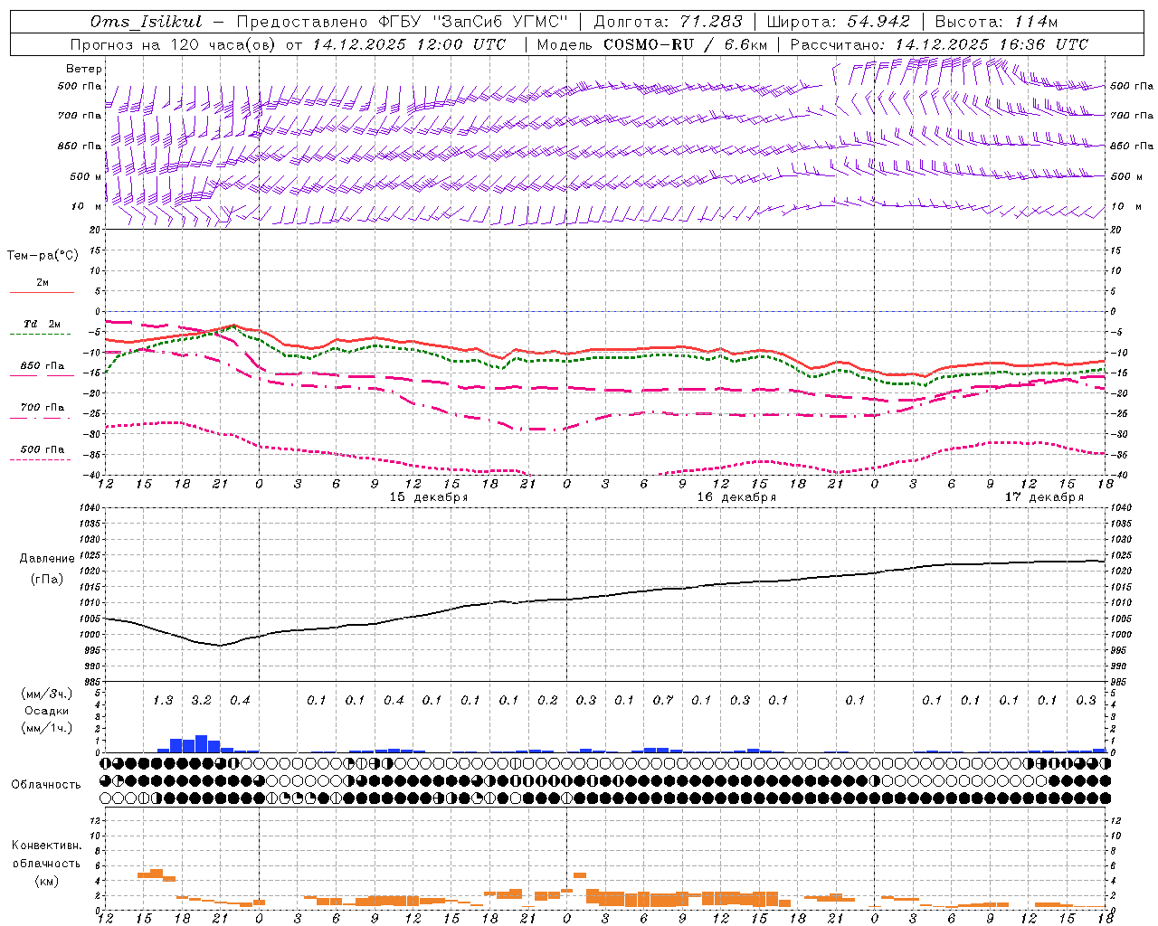Click the 'Давление' pressure panel label
This screenshot has width=1158, height=926.
(x=47, y=559)
